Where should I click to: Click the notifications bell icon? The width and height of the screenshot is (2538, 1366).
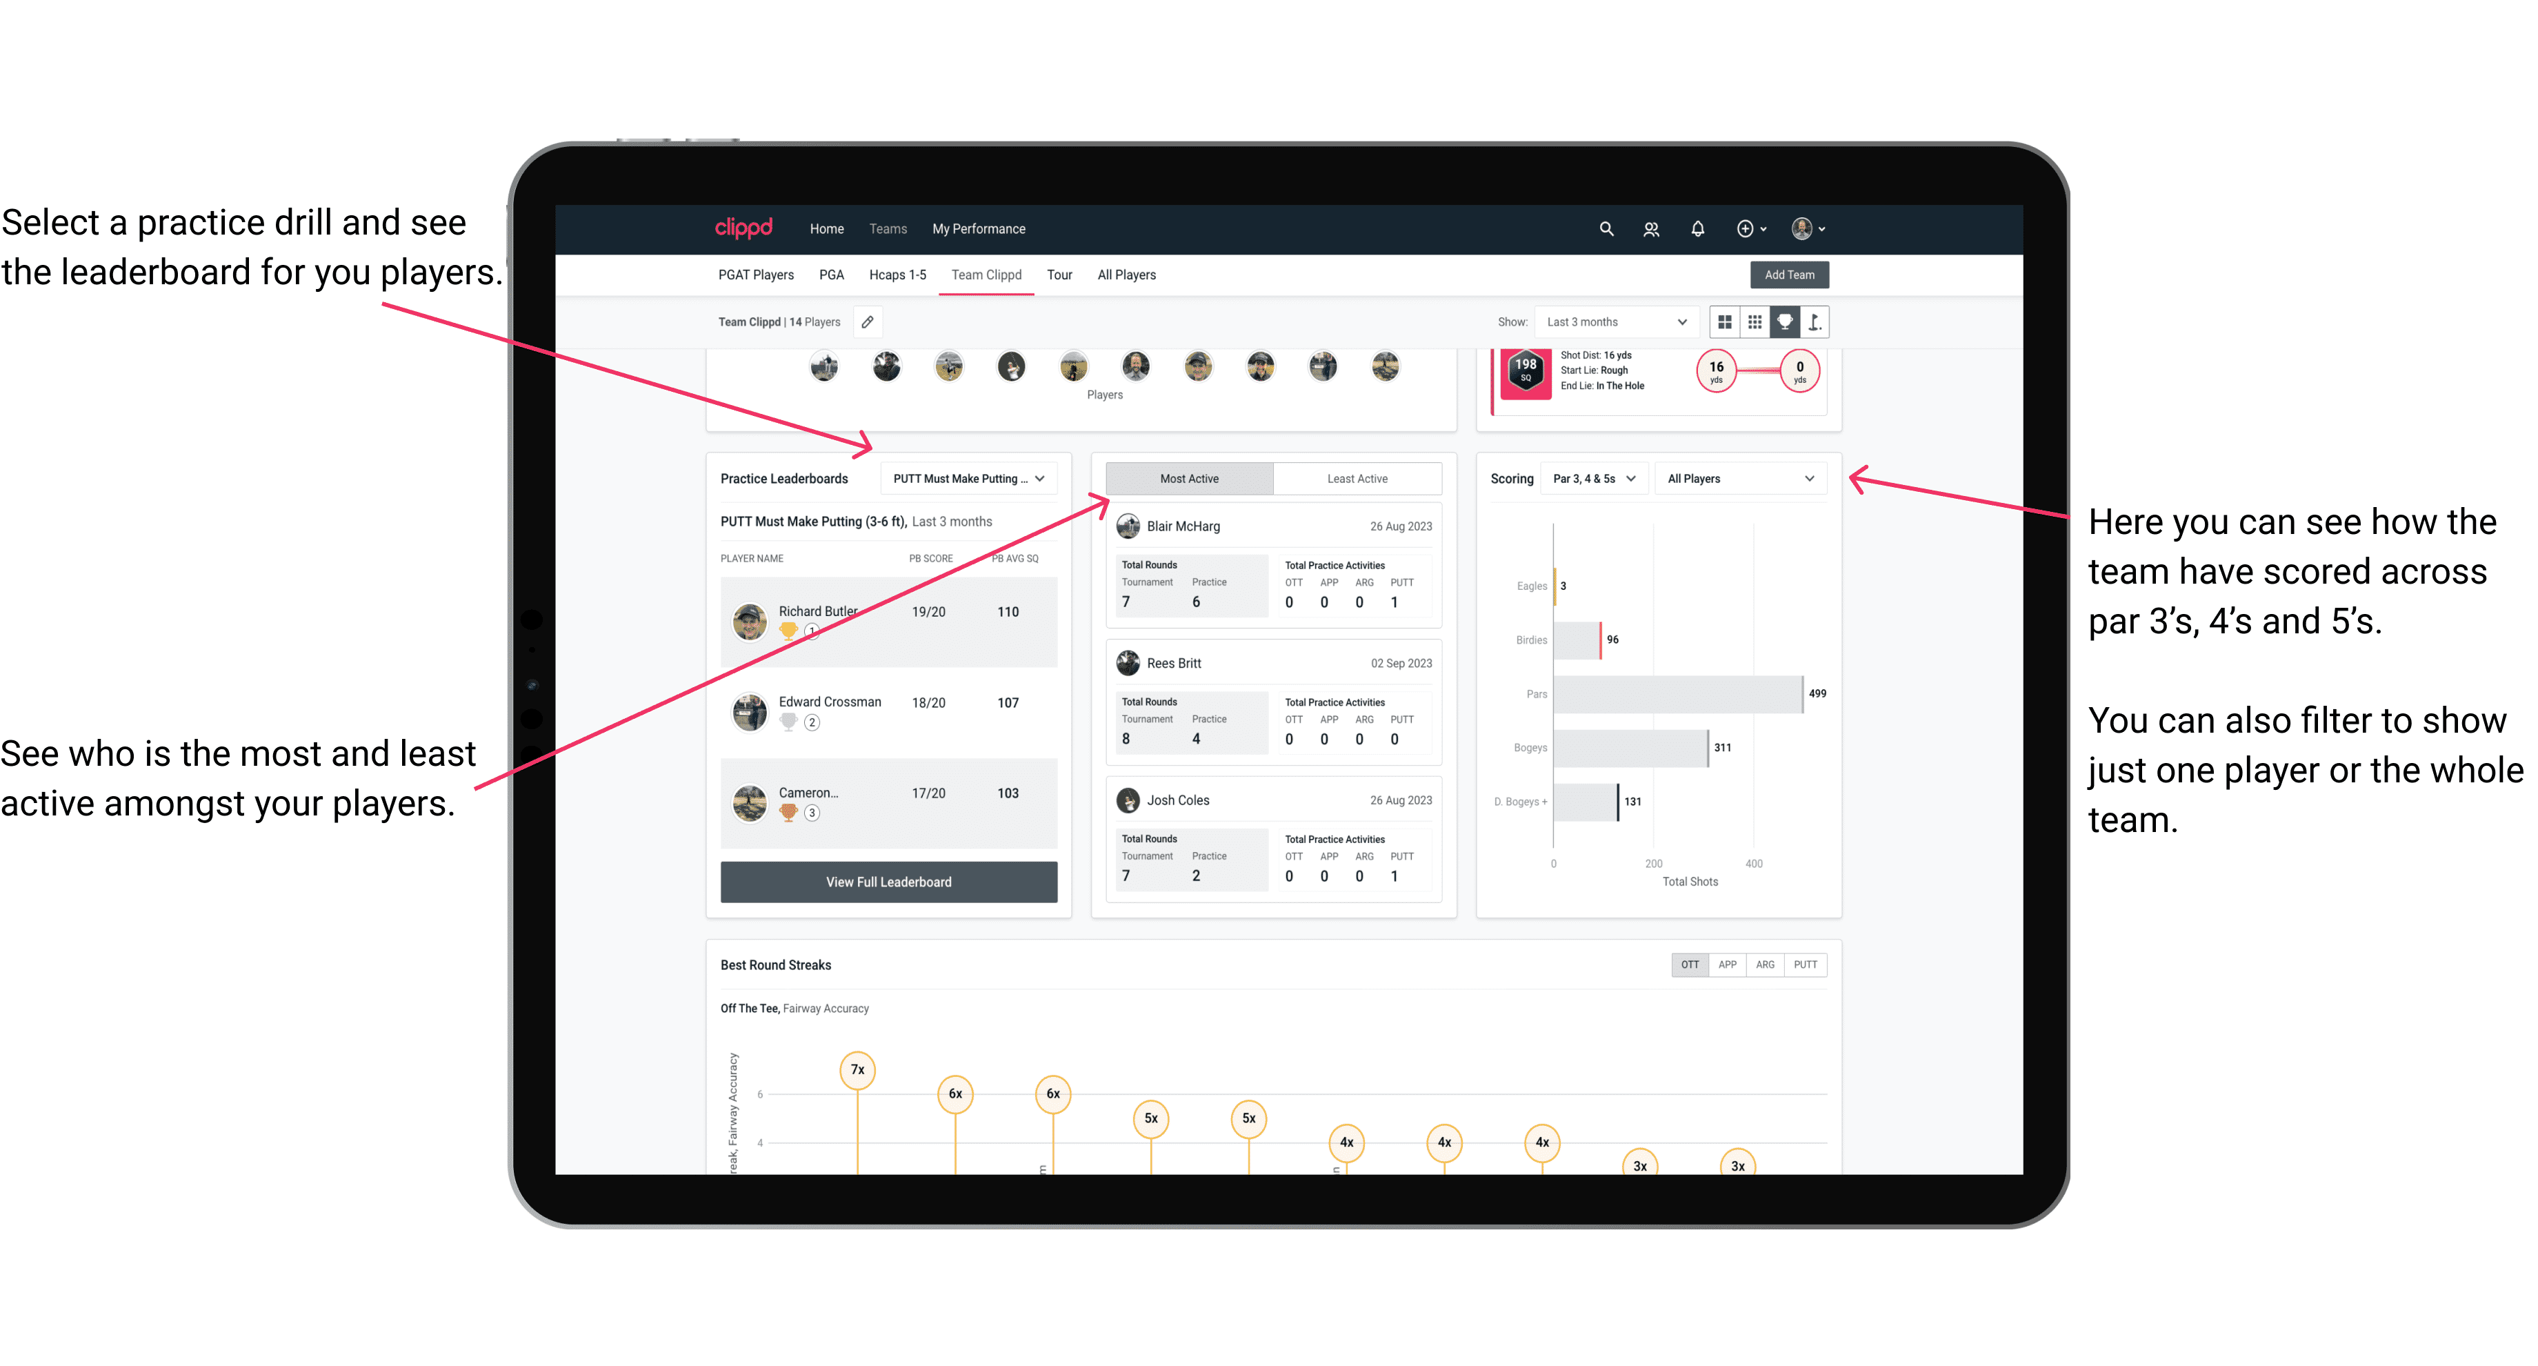tap(1696, 229)
